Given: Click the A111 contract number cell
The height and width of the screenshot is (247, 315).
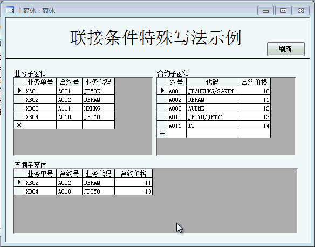Looking at the screenshot, I should [x=69, y=108].
